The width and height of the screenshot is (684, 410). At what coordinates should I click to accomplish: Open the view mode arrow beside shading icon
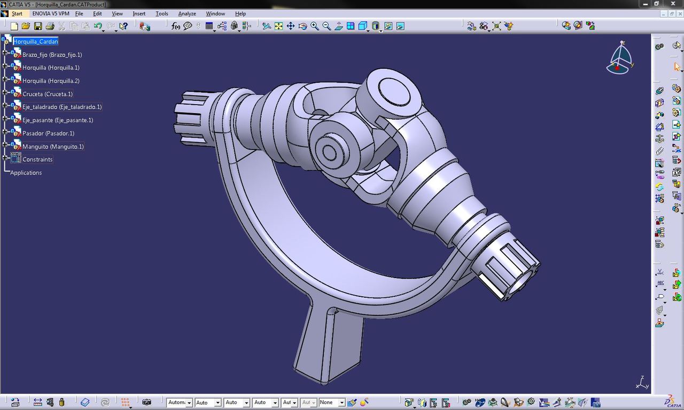381,30
